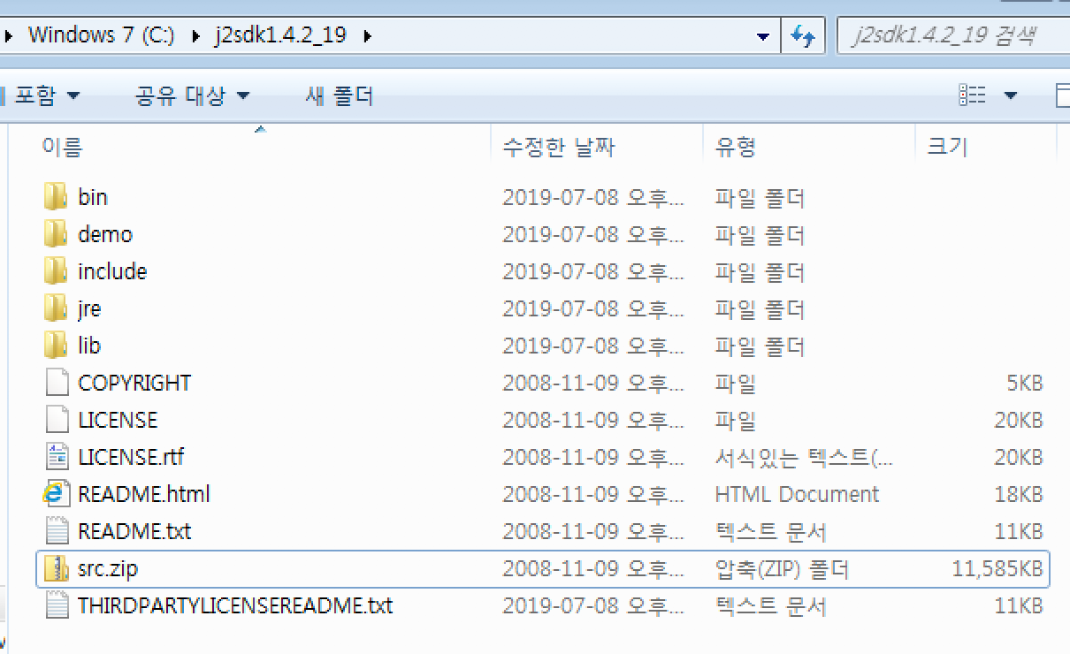
Task: Click the COPYRIGHT file icon
Action: click(56, 383)
